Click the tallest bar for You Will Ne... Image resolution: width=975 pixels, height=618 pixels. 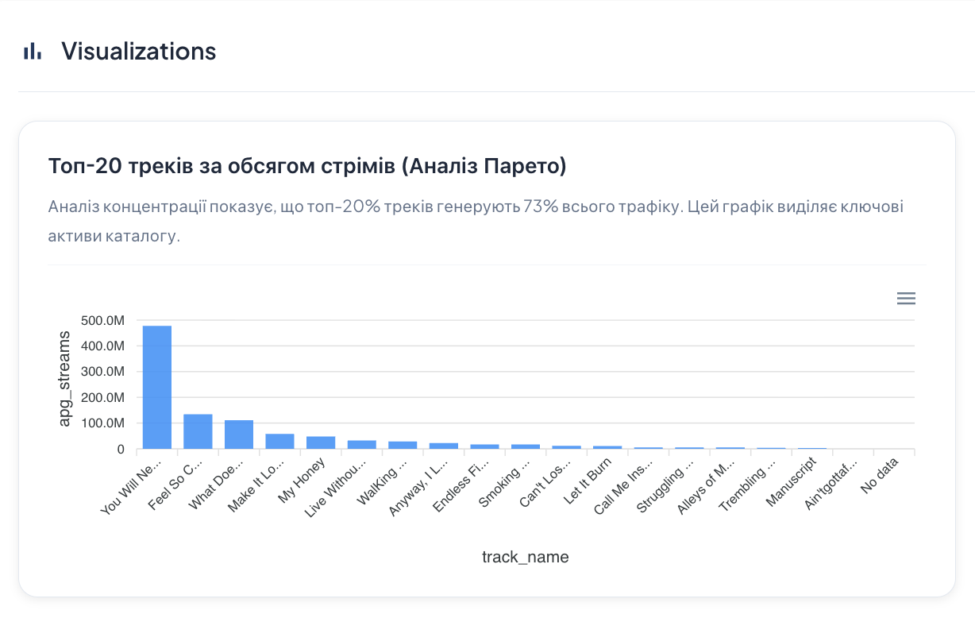click(x=157, y=387)
